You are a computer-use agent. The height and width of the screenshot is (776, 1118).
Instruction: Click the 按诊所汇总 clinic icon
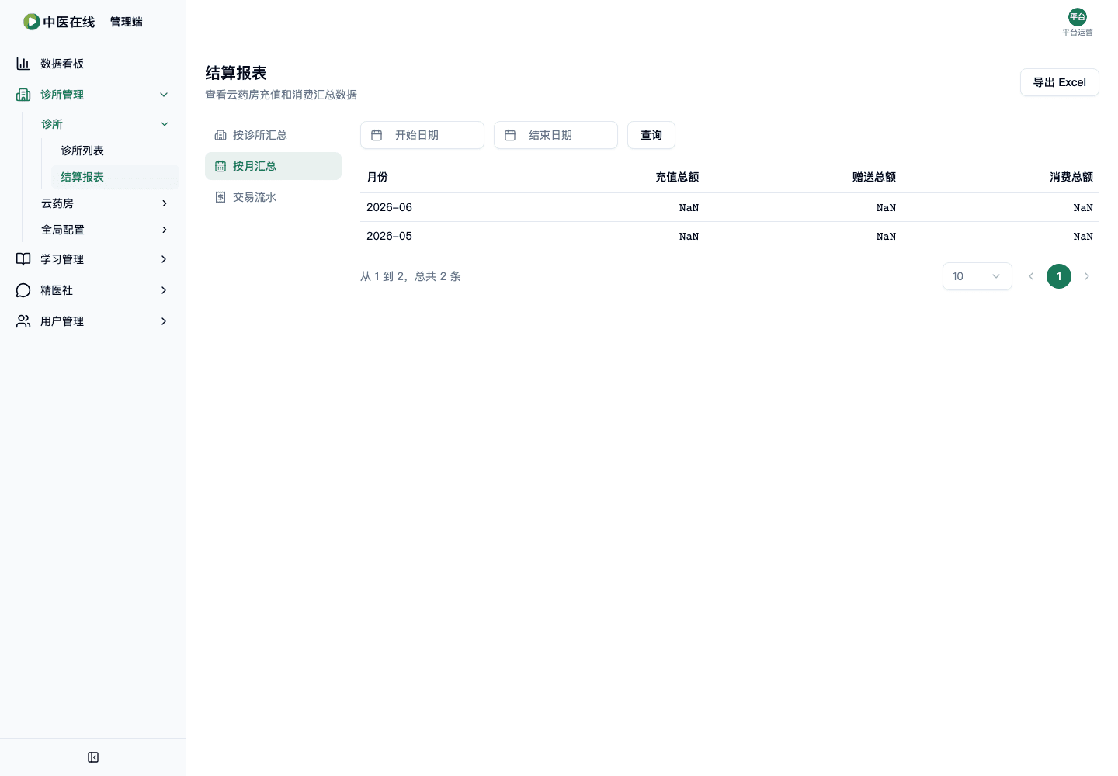coord(220,135)
